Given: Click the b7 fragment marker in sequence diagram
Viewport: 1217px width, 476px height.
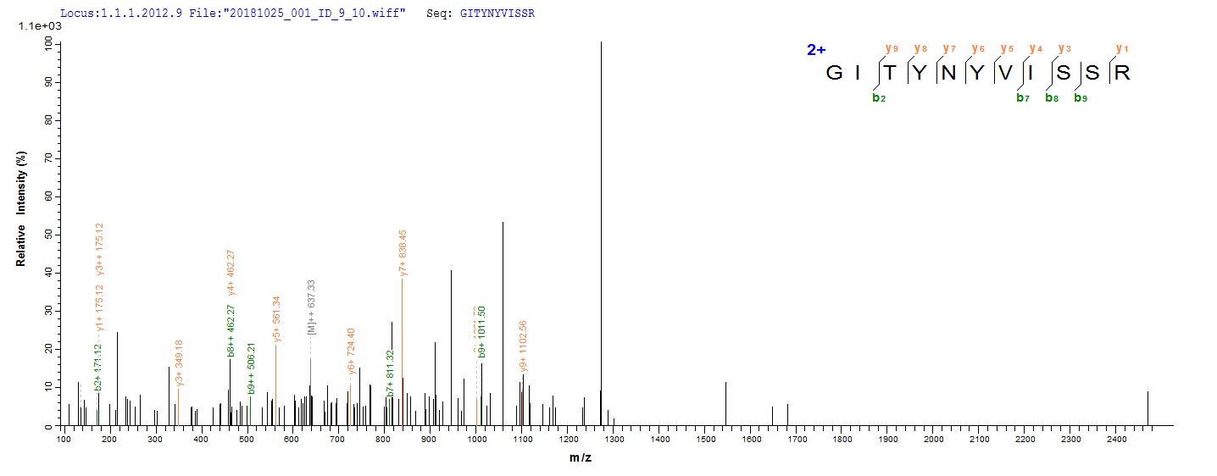Looking at the screenshot, I should click(x=1023, y=98).
